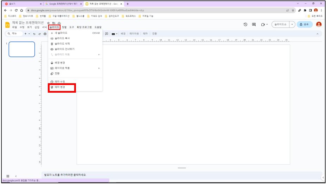This screenshot has width=326, height=184.
Task: Star the untitled presentation
Action: pos(49,23)
